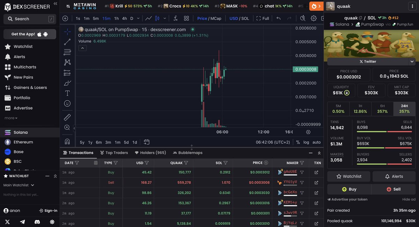
Task: Copy the quaak token address icon
Action: point(361,18)
